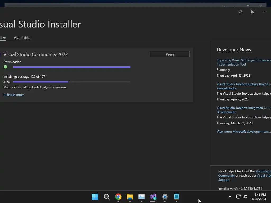Open Improving Visual Studio performance news article
271x203 pixels.
point(244,62)
